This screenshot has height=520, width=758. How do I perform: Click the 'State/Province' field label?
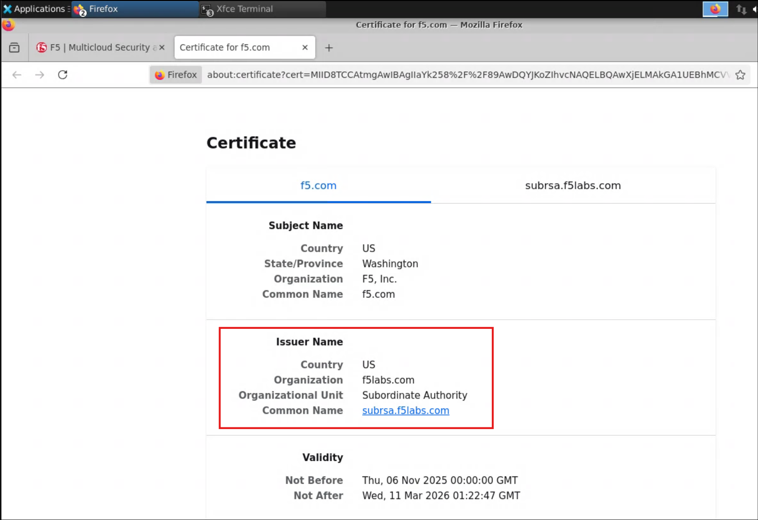pyautogui.click(x=303, y=264)
